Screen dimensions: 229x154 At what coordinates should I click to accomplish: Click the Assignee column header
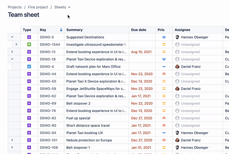182,30
